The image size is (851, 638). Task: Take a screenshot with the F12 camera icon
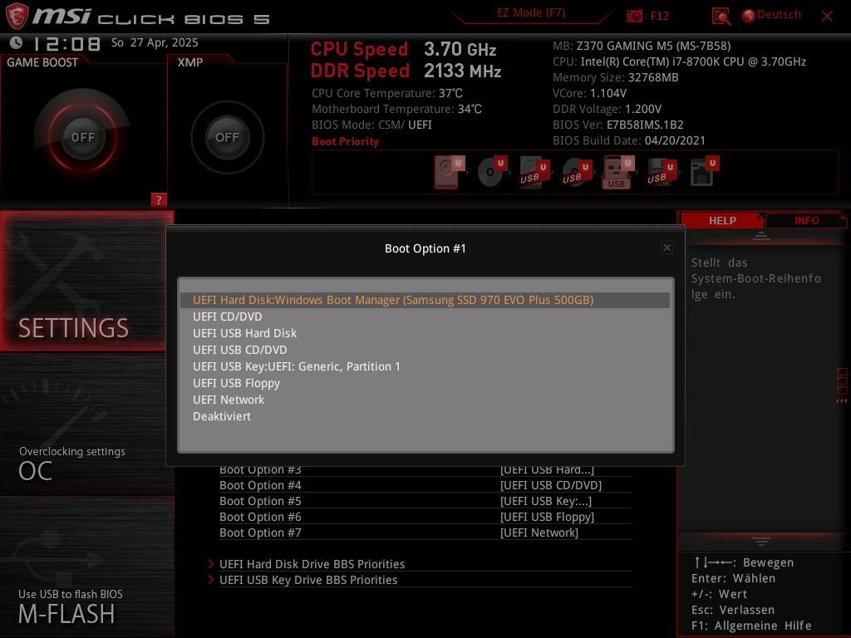[634, 17]
